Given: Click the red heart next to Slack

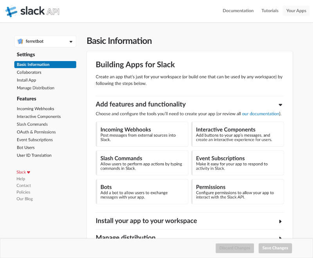Looking at the screenshot, I should coord(29,172).
